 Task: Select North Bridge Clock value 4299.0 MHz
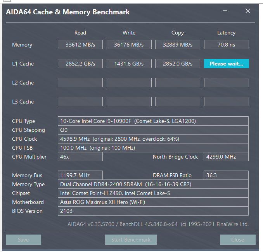tap(226, 157)
